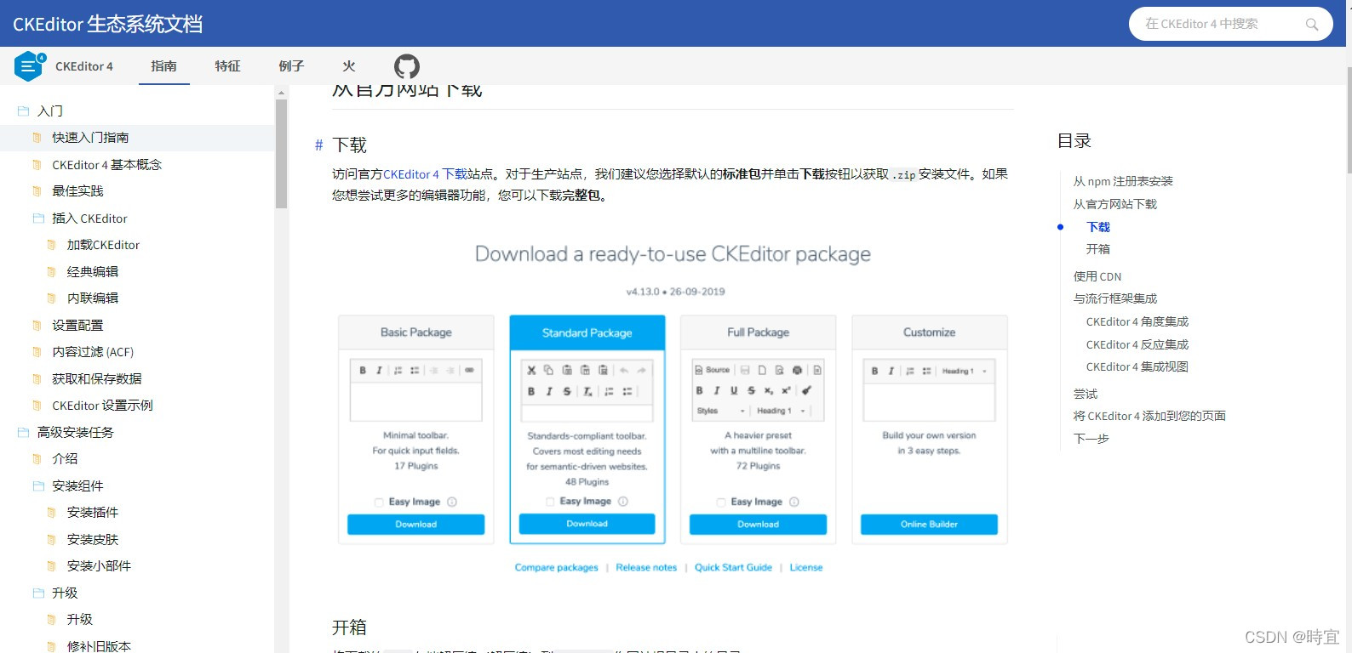Click the search magnifier icon
The image size is (1352, 653).
point(1312,25)
